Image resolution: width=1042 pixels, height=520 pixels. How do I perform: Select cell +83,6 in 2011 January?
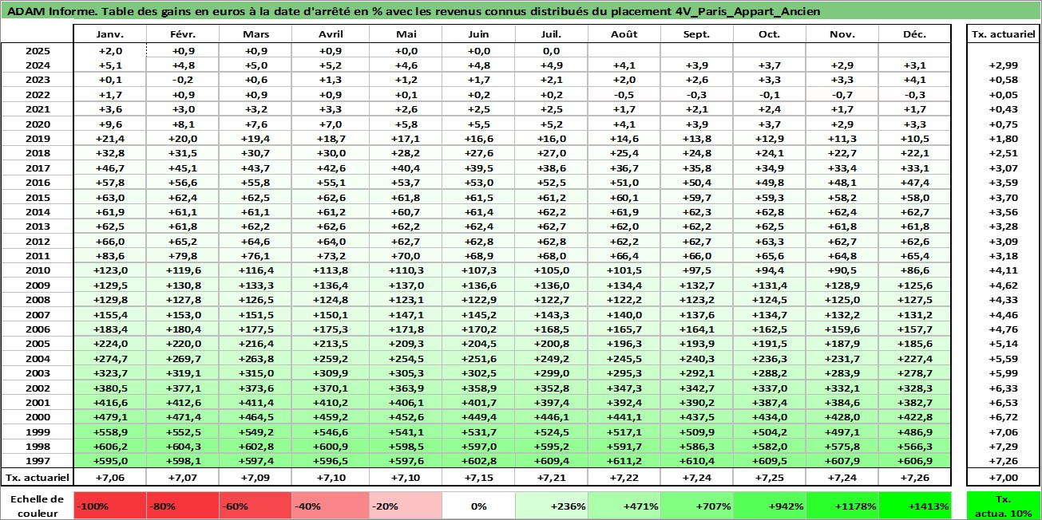110,255
